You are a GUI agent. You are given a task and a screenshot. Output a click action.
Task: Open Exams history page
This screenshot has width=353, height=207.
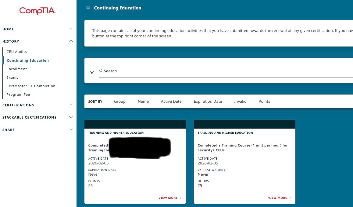pyautogui.click(x=12, y=78)
